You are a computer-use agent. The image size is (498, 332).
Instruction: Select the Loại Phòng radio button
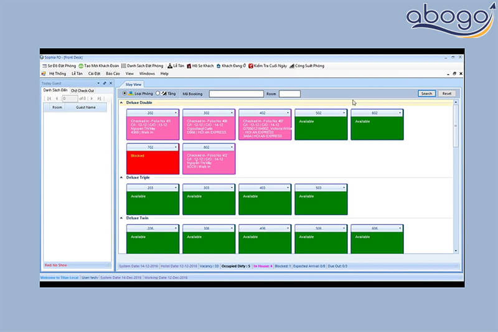pos(125,93)
